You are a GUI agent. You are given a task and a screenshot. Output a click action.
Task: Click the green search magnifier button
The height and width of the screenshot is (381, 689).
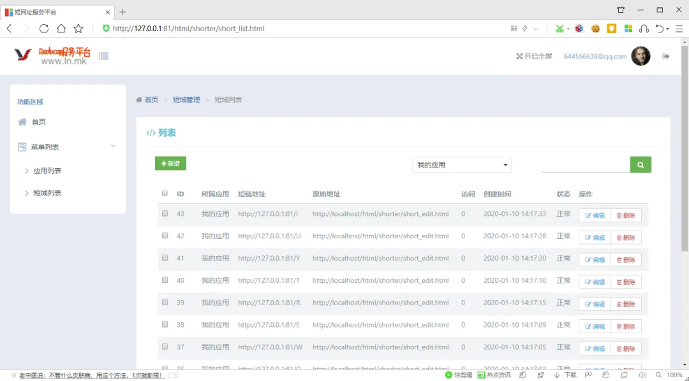(640, 164)
